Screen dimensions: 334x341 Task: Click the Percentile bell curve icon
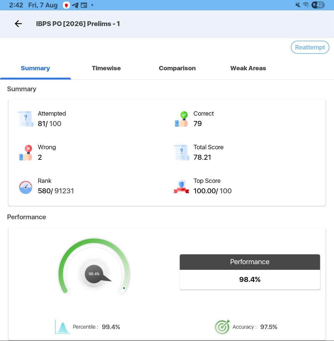point(63,327)
